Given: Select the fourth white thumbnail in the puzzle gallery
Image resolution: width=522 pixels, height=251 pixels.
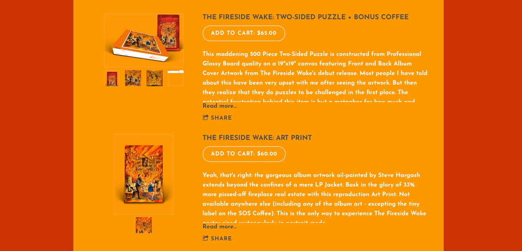Looking at the screenshot, I should pyautogui.click(x=176, y=77).
